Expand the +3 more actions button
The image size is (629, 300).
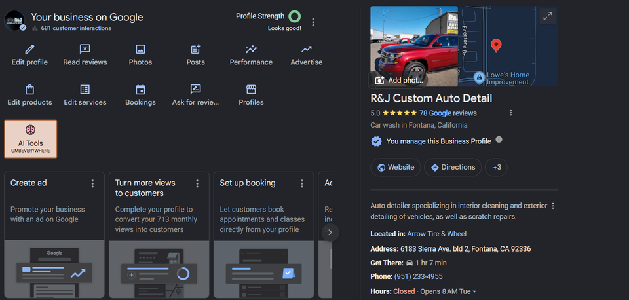coord(496,167)
